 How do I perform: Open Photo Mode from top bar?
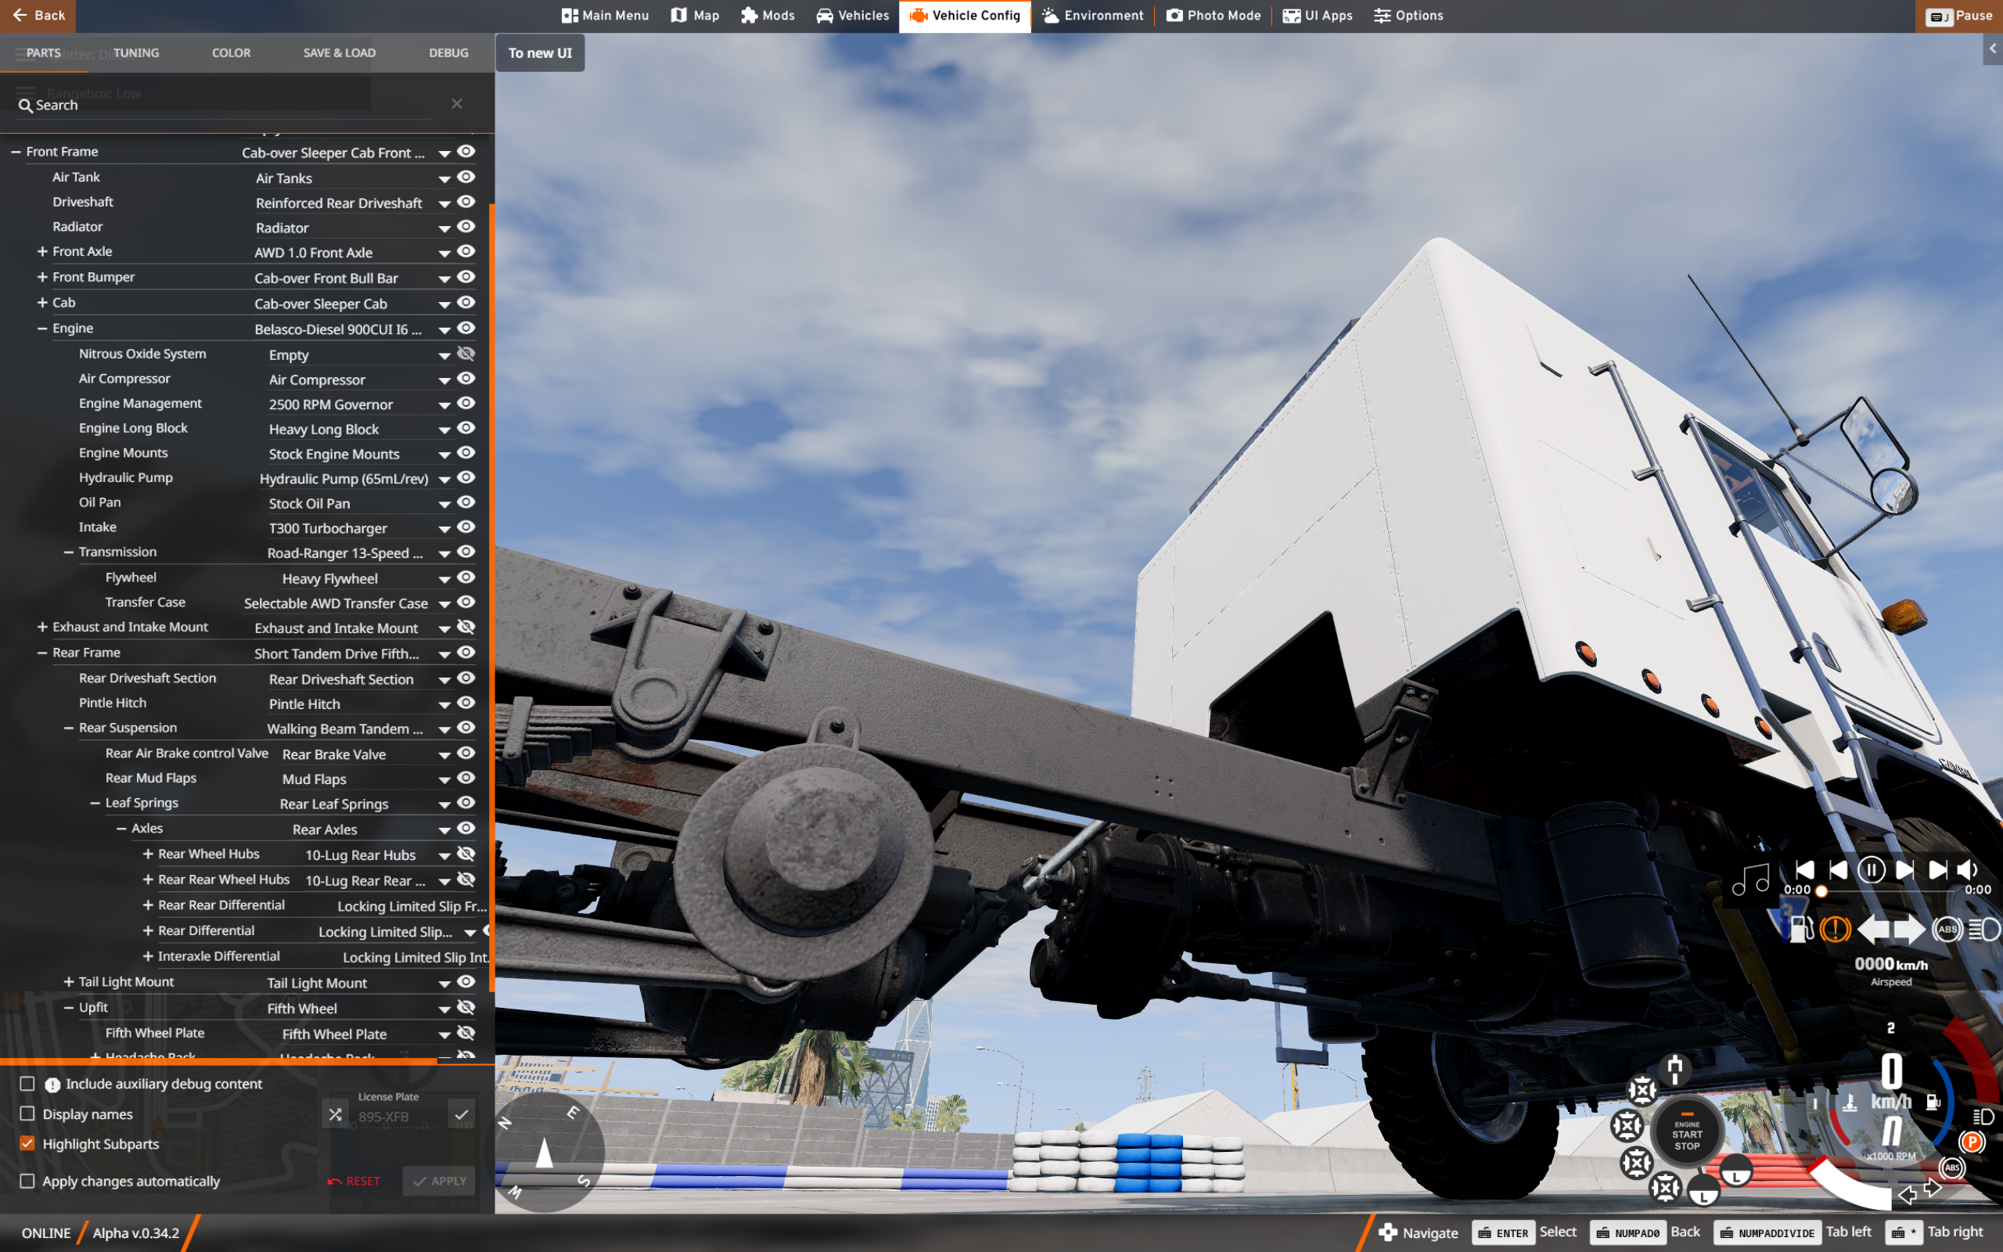tap(1214, 16)
